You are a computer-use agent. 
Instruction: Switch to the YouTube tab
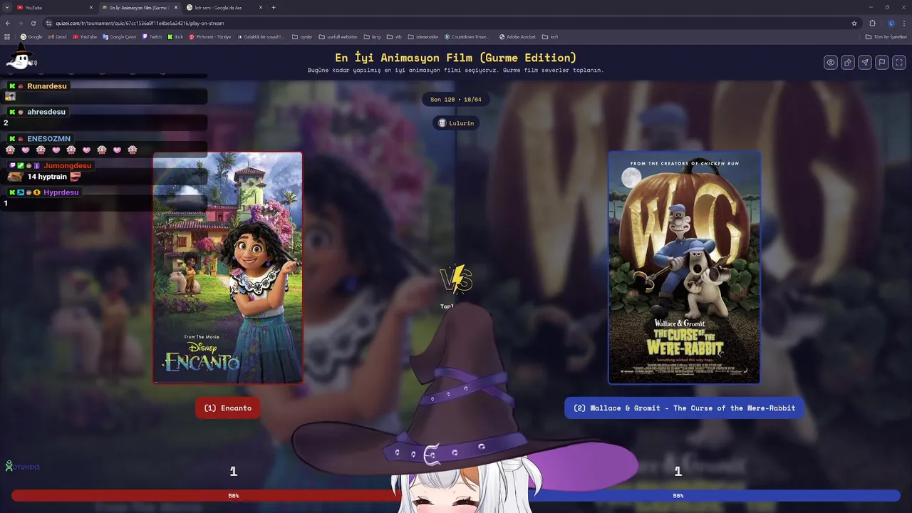click(x=53, y=7)
